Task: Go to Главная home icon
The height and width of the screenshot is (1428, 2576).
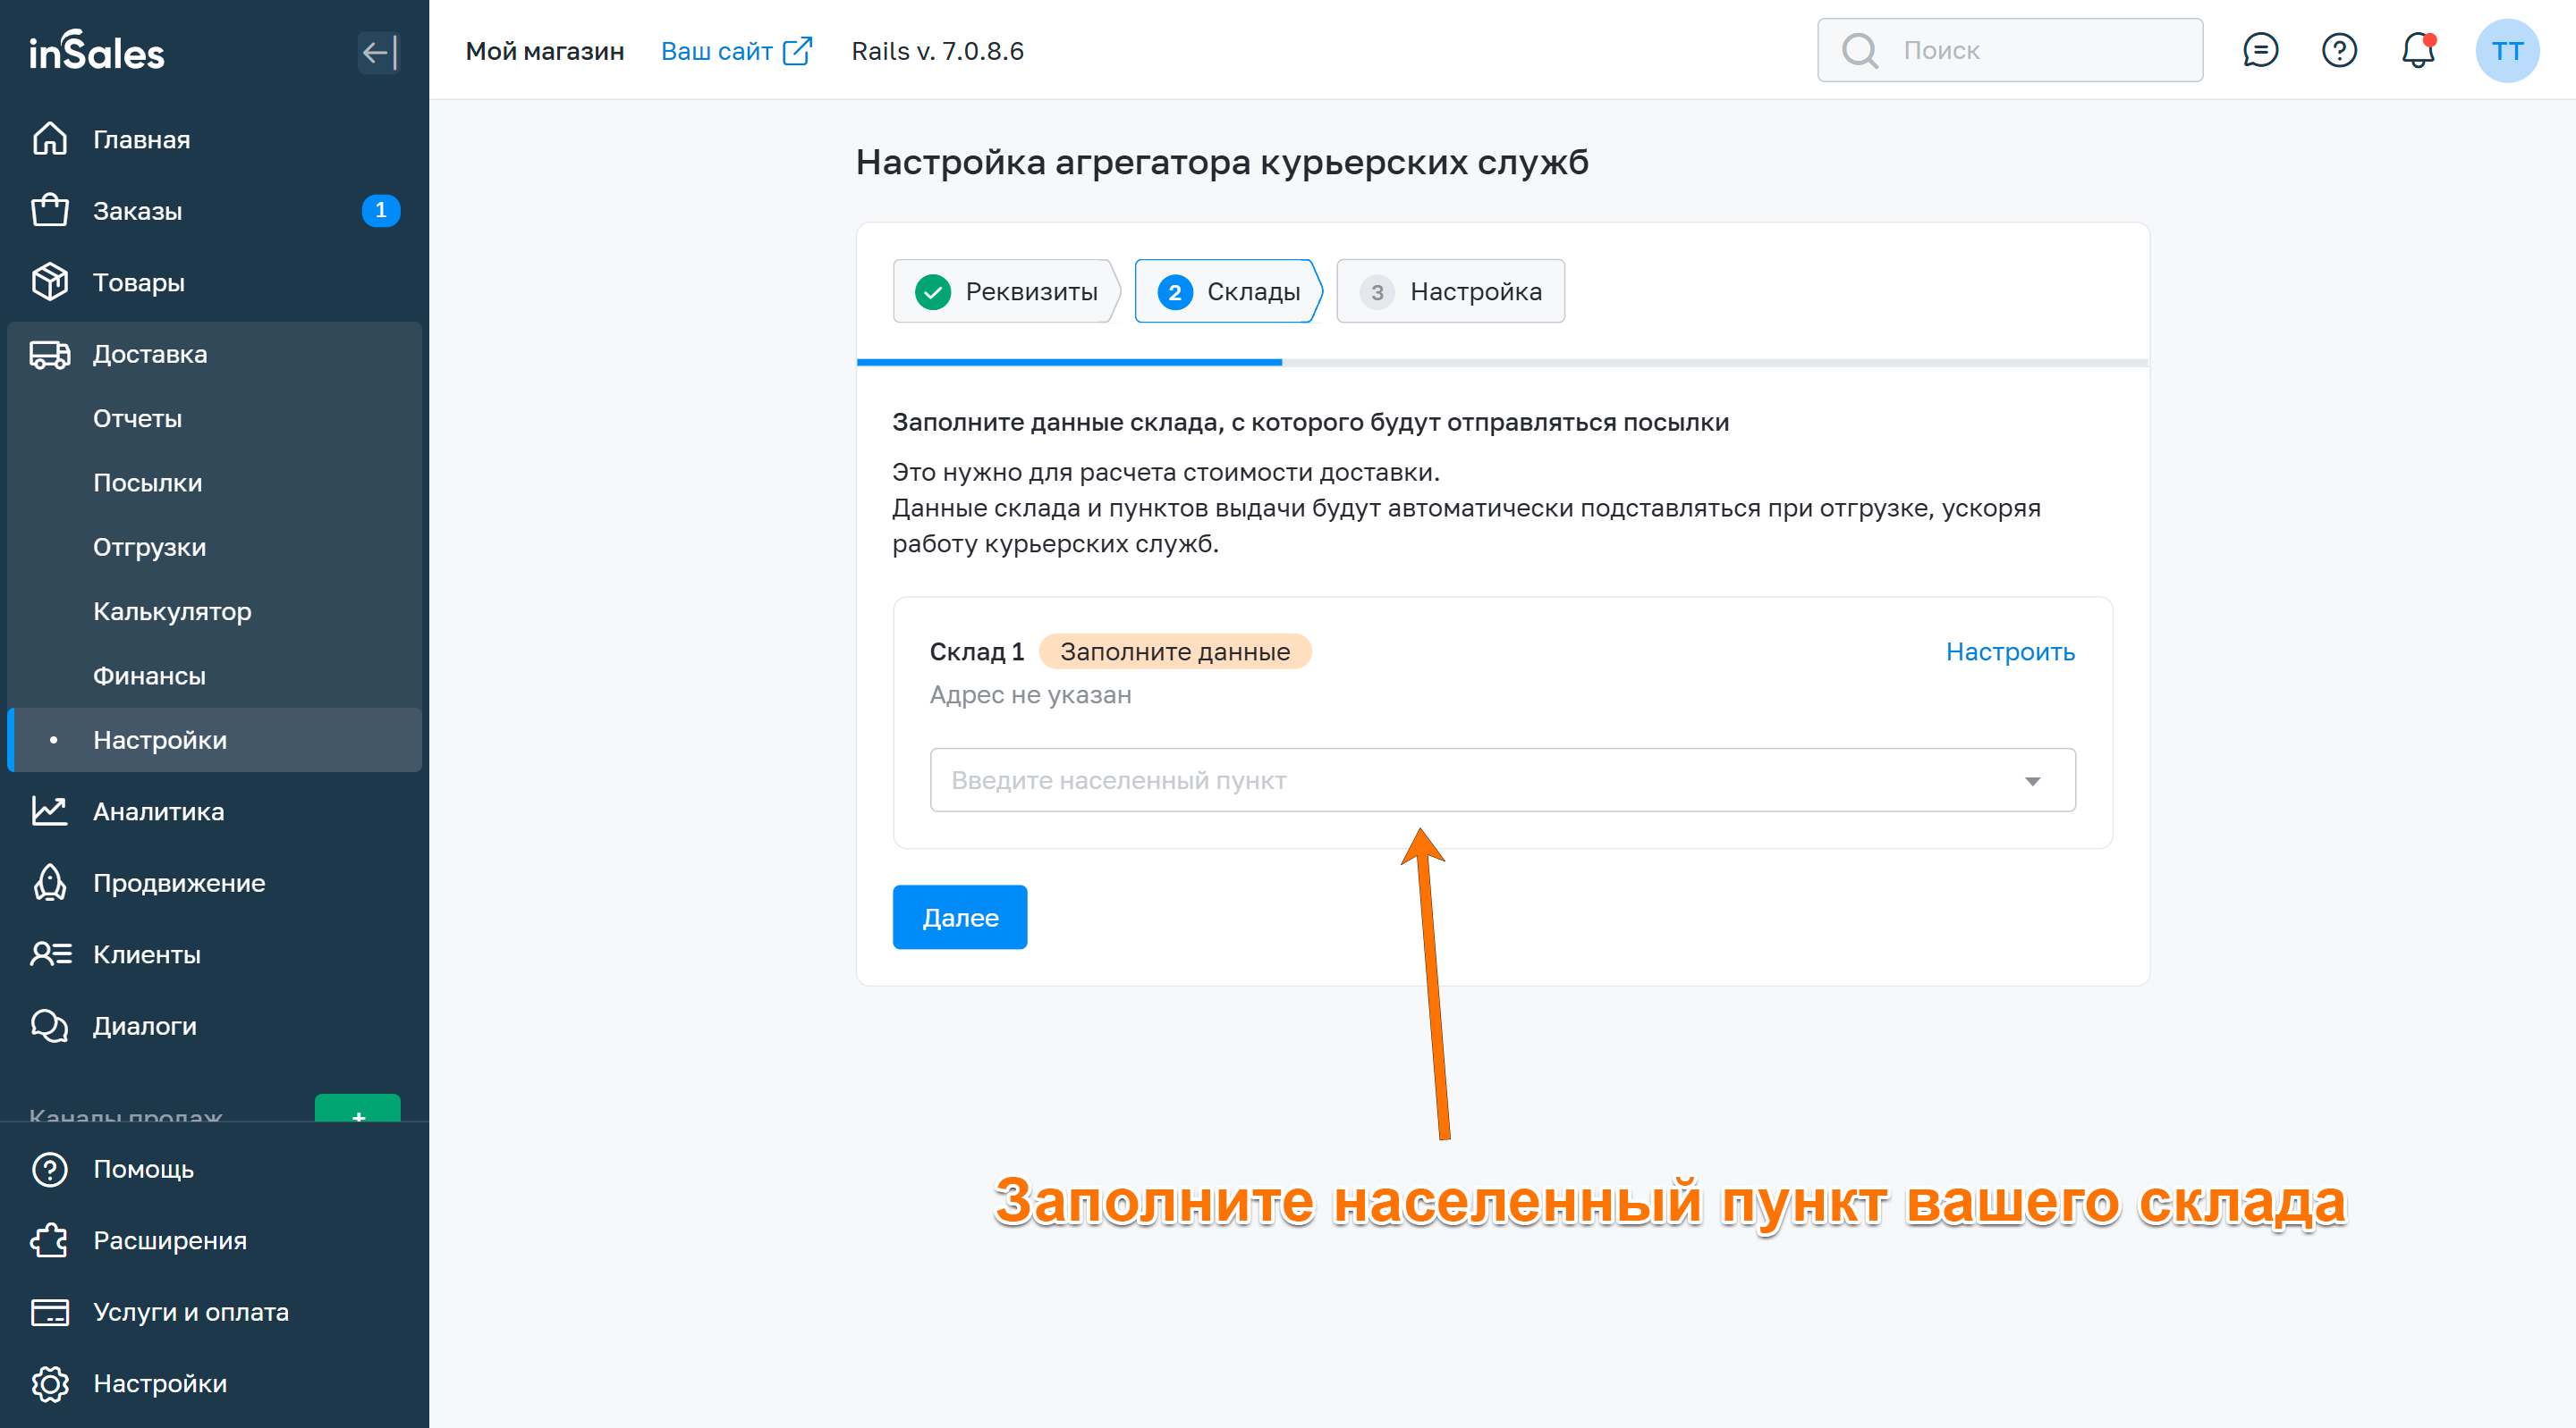Action: click(50, 139)
